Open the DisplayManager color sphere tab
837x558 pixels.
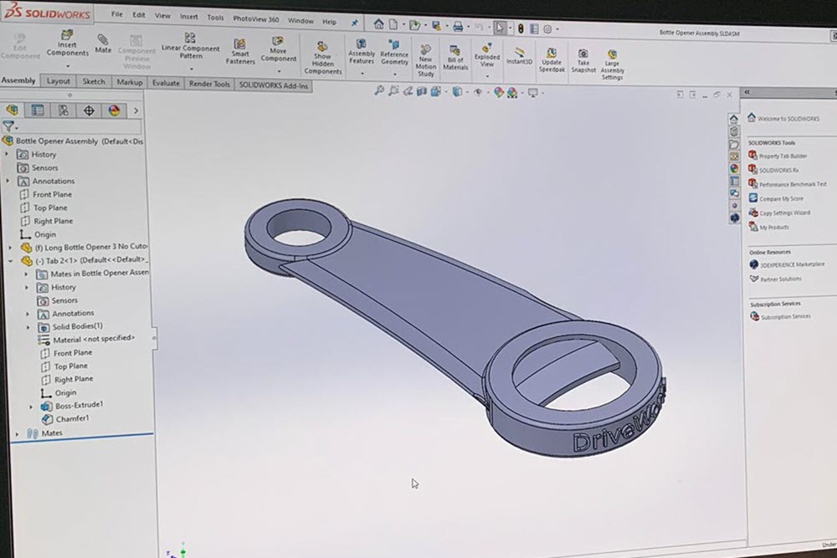pyautogui.click(x=114, y=110)
